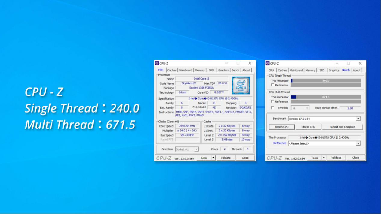The width and height of the screenshot is (381, 214).
Task: Click Tools button in right Bench window
Action: [x=315, y=158]
